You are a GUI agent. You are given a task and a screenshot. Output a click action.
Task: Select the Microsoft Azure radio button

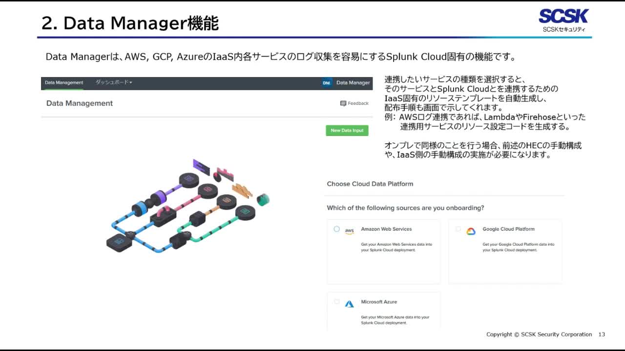pyautogui.click(x=336, y=302)
